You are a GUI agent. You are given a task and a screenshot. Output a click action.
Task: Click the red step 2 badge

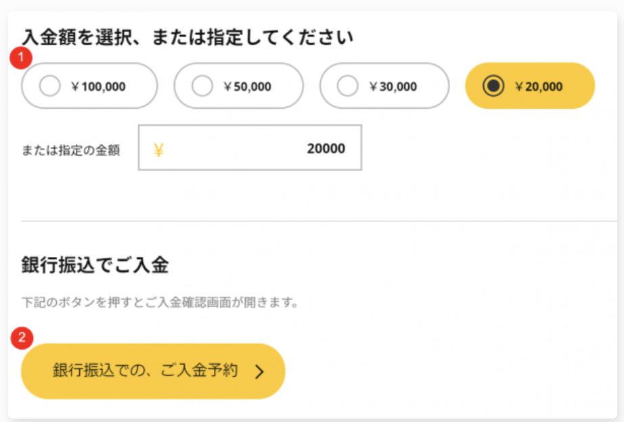pos(22,338)
